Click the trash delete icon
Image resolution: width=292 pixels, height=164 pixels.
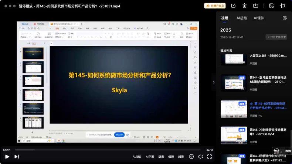pos(244,6)
